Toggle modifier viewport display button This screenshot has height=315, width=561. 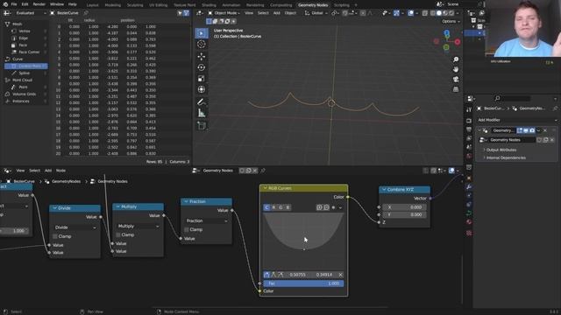tap(526, 130)
